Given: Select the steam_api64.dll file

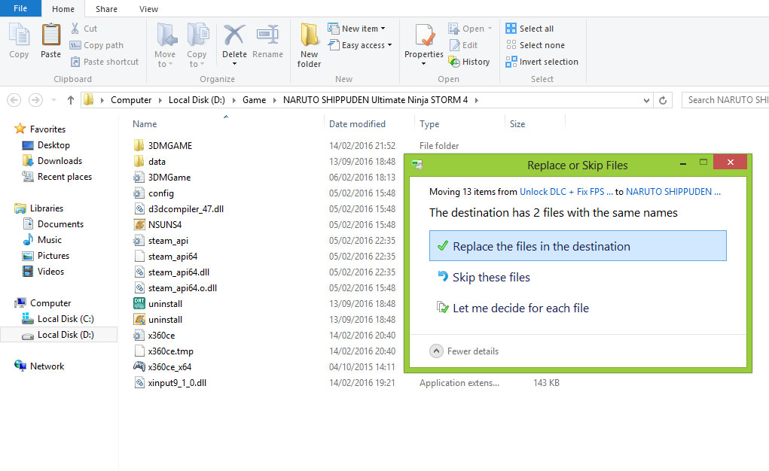Looking at the screenshot, I should click(179, 272).
